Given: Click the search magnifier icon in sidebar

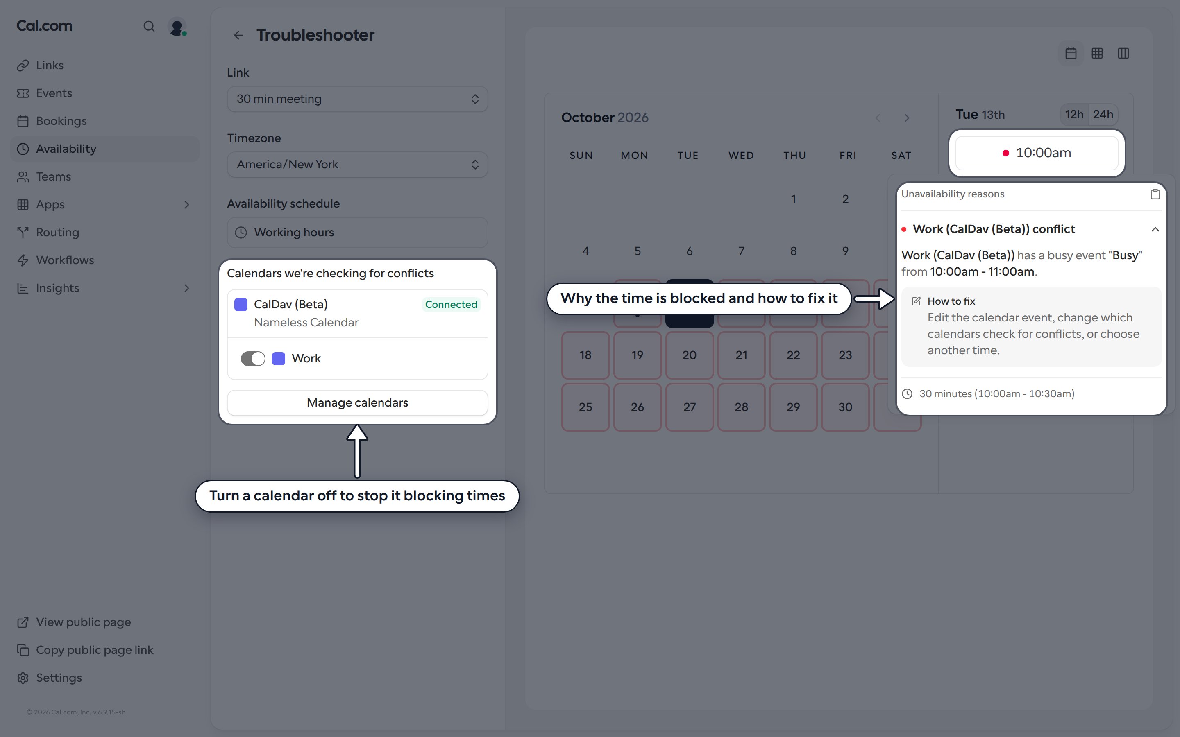Looking at the screenshot, I should tap(149, 26).
